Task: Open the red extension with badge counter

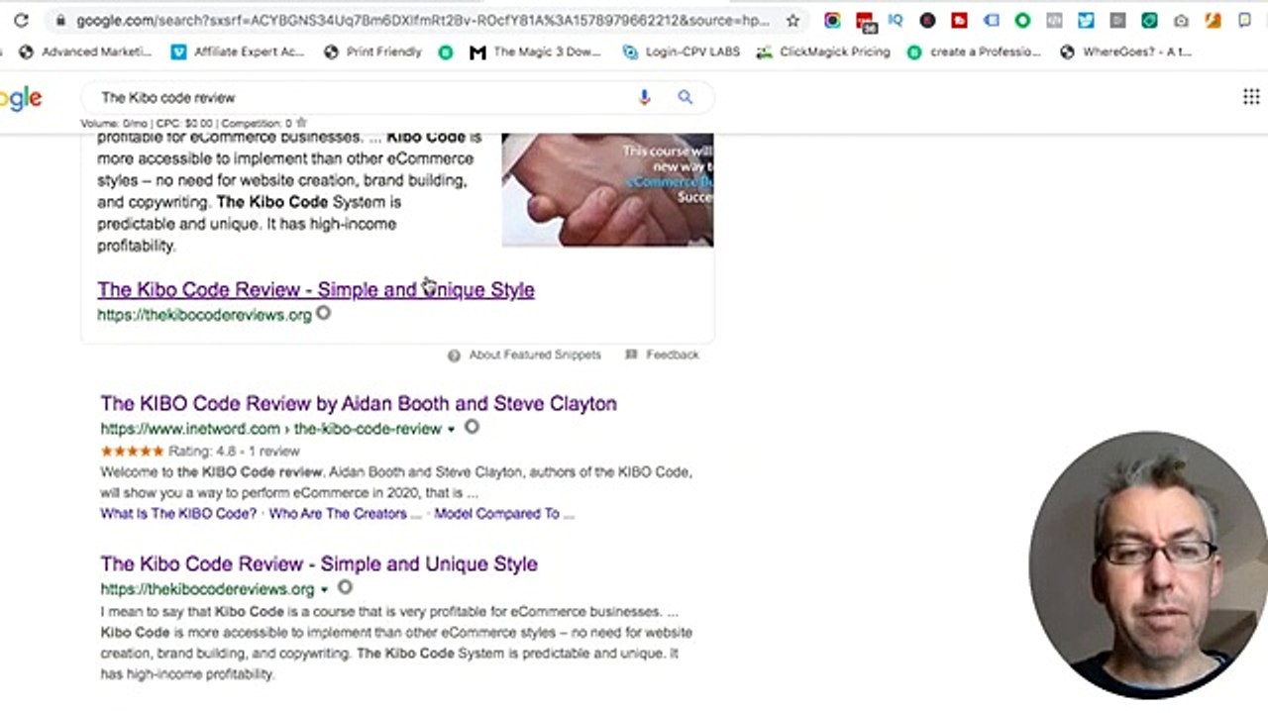Action: (x=865, y=21)
